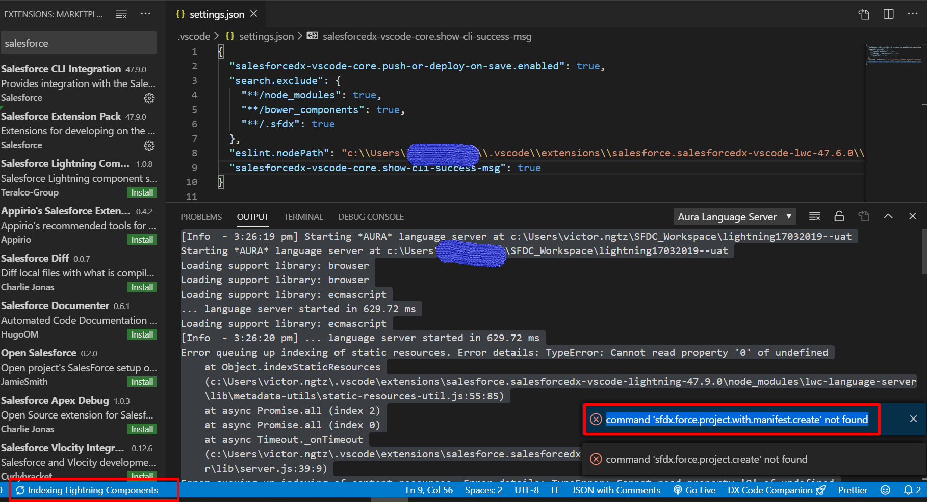
Task: Toggle scroll lock in the Output panel
Action: pos(839,216)
